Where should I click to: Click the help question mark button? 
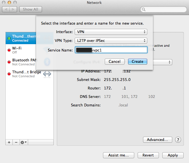click(x=178, y=140)
